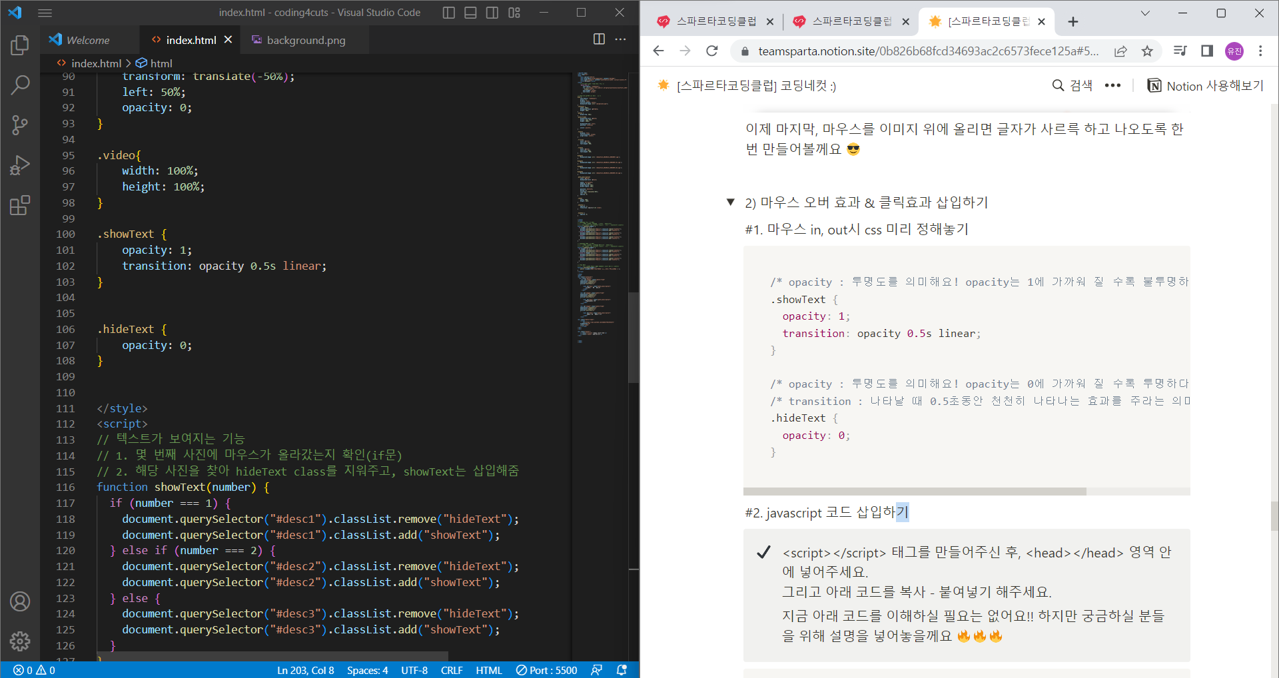The image size is (1279, 678).
Task: Click the #2. javascript 코드 삽입하기 heading
Action: click(x=827, y=512)
